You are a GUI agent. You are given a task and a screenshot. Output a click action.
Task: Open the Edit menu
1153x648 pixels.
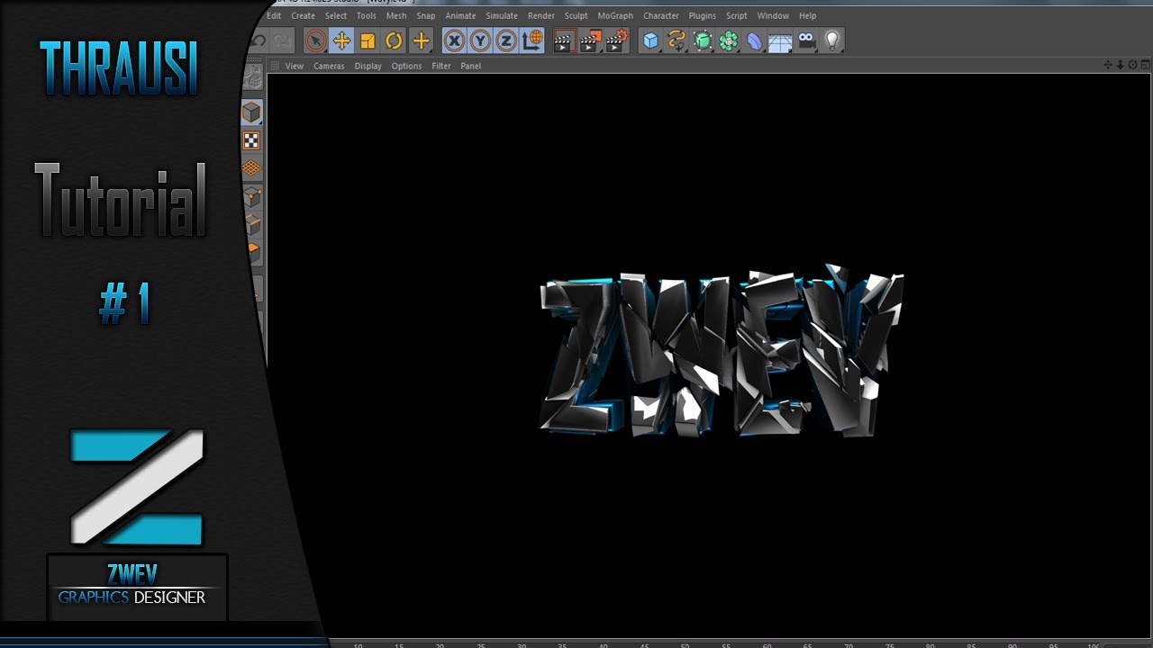pyautogui.click(x=274, y=15)
